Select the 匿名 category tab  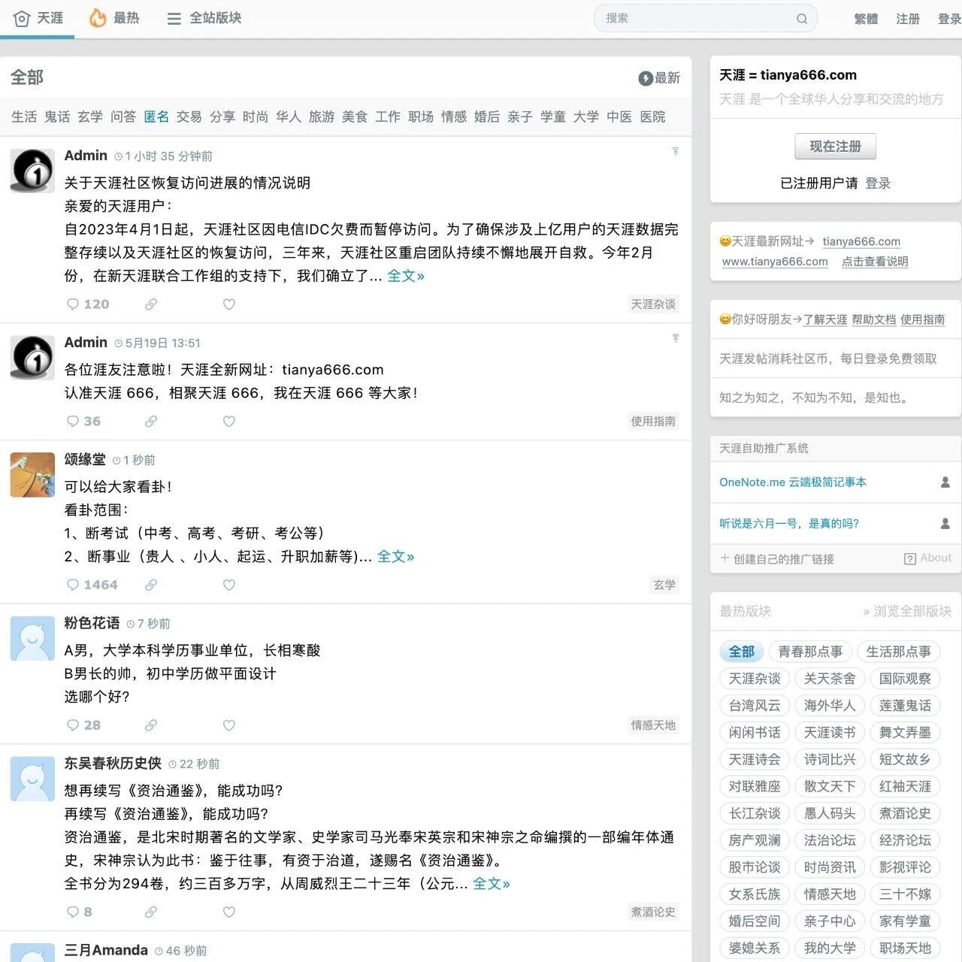click(x=156, y=116)
